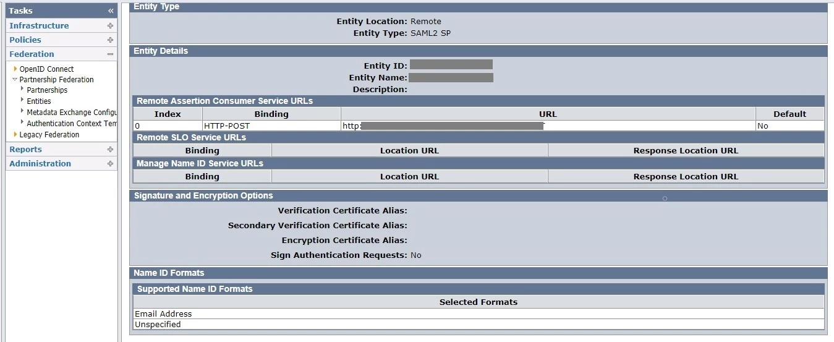Click the redacted Entity Name value

tap(451, 77)
